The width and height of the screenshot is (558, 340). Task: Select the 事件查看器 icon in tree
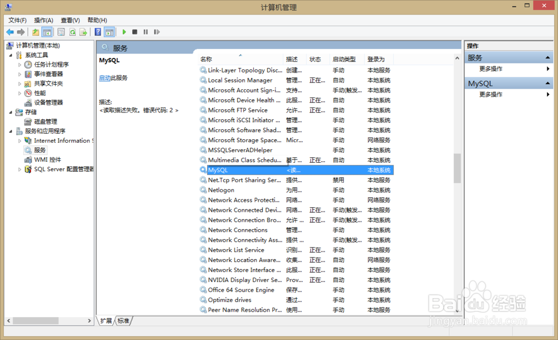coord(28,74)
